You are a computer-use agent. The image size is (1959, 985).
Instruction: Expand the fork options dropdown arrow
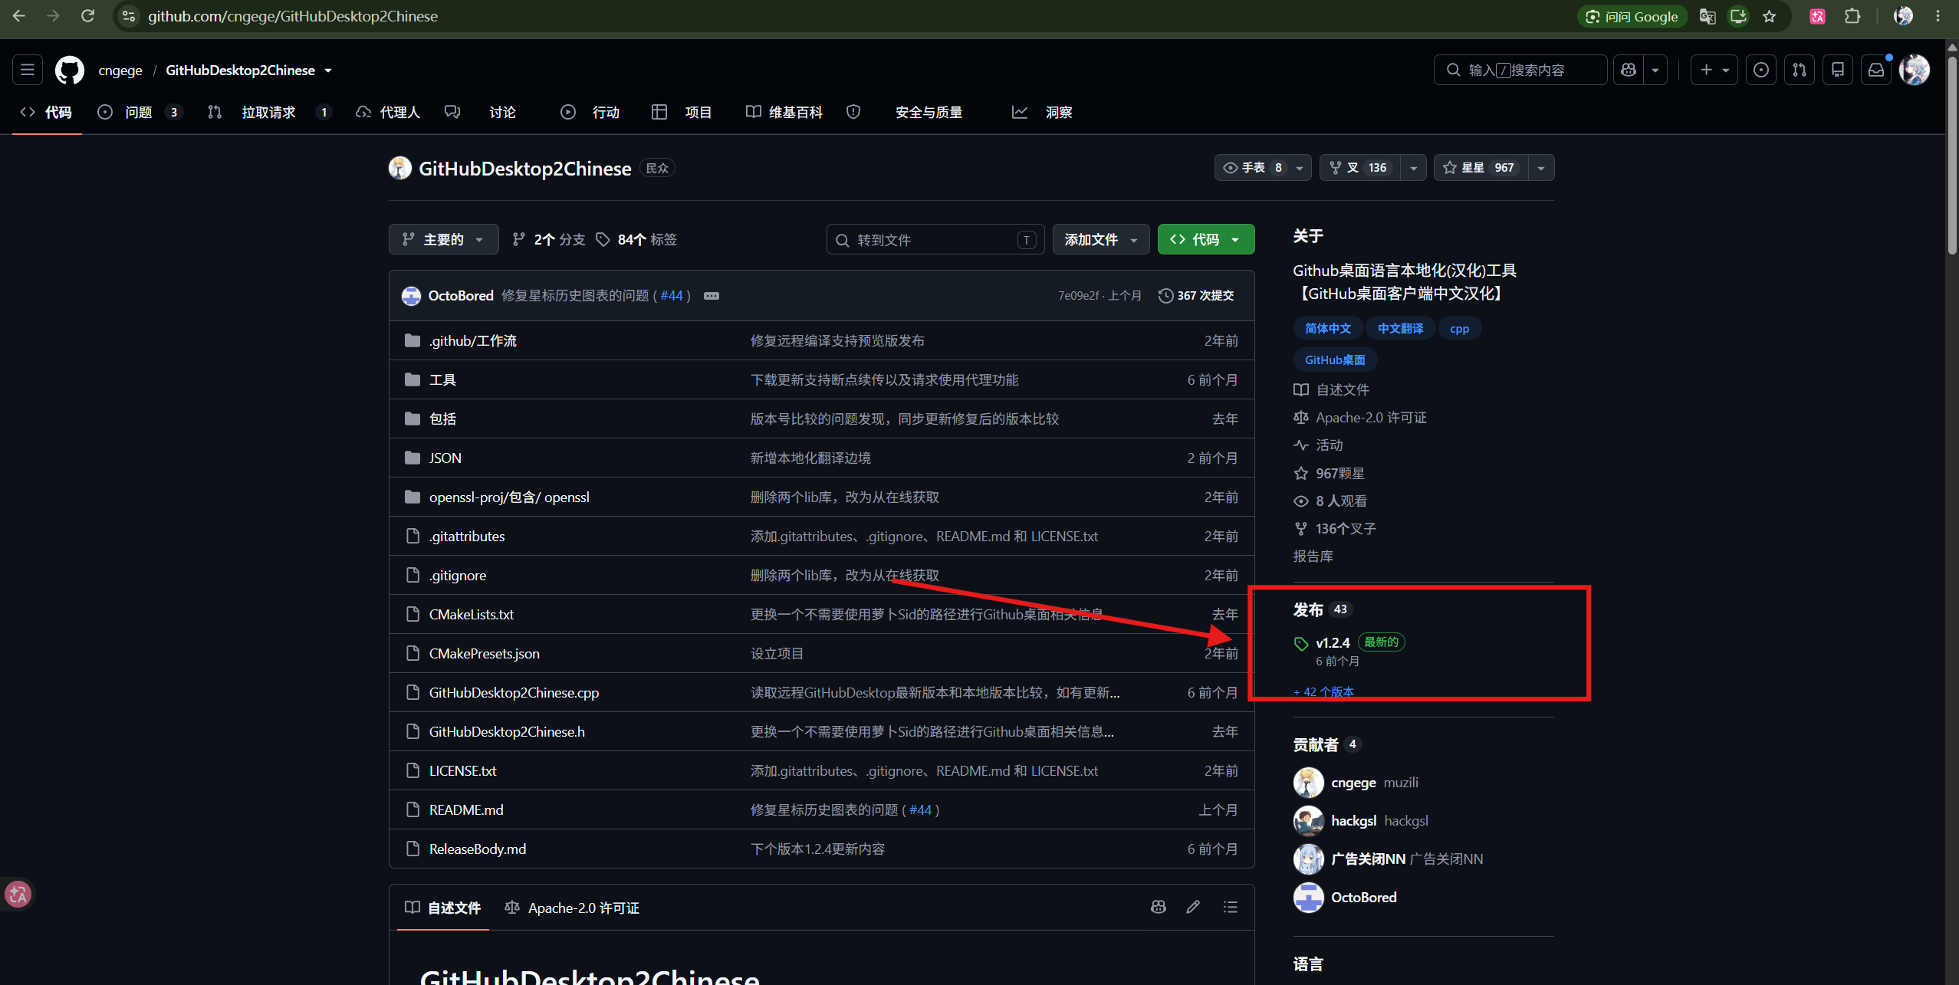1413,168
